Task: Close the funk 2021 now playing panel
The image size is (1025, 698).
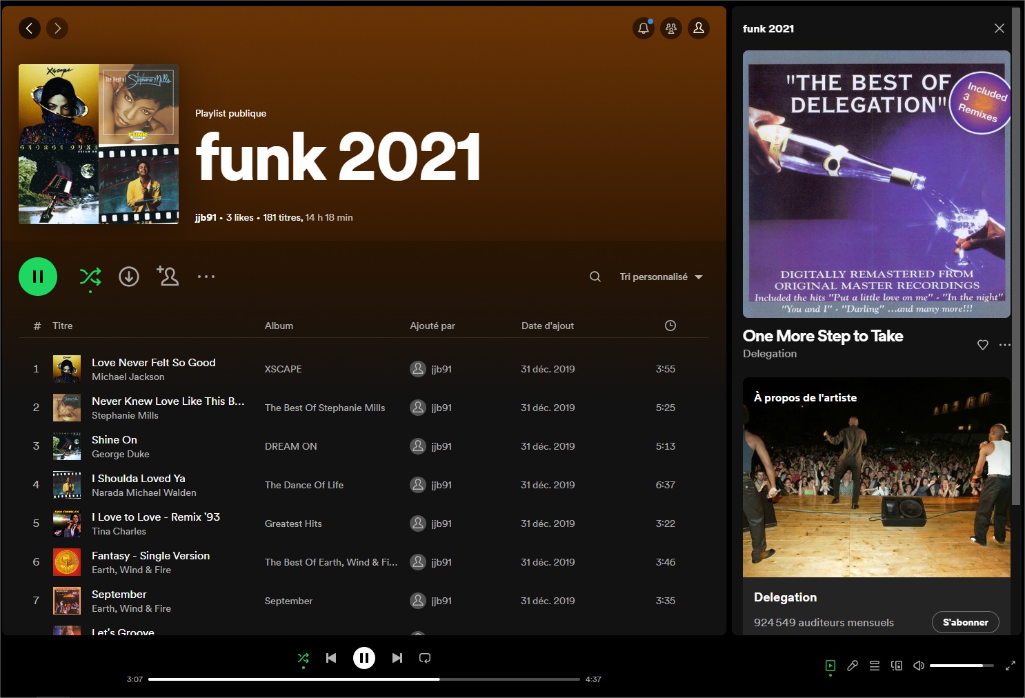Action: pyautogui.click(x=999, y=28)
